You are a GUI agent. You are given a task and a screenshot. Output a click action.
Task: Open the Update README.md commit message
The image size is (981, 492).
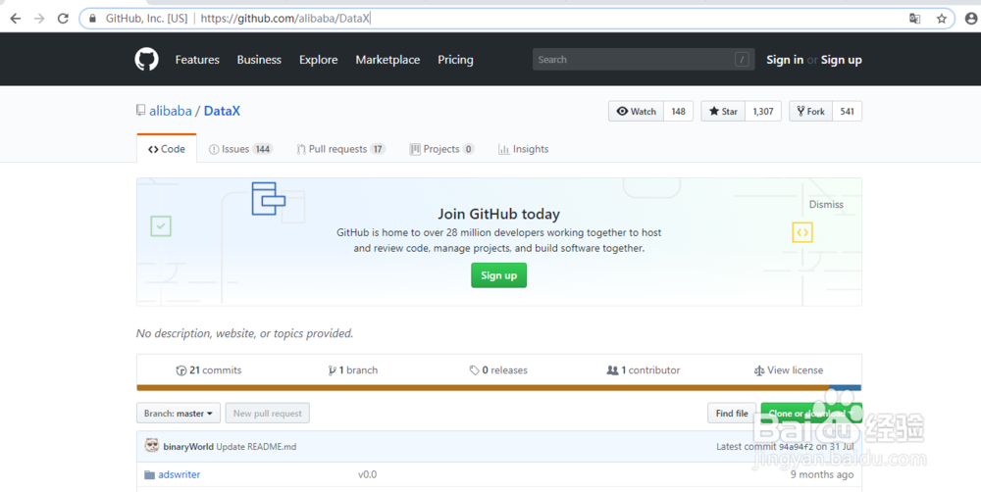click(256, 446)
